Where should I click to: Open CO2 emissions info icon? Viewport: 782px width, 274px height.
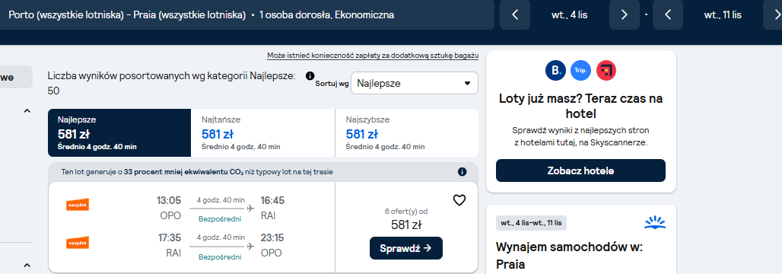(x=462, y=172)
